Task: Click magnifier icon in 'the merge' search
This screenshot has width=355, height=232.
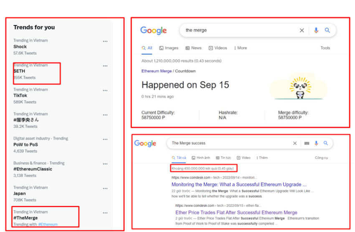Action: pyautogui.click(x=327, y=30)
